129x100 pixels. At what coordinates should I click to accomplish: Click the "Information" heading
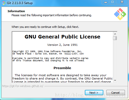pos(16,11)
